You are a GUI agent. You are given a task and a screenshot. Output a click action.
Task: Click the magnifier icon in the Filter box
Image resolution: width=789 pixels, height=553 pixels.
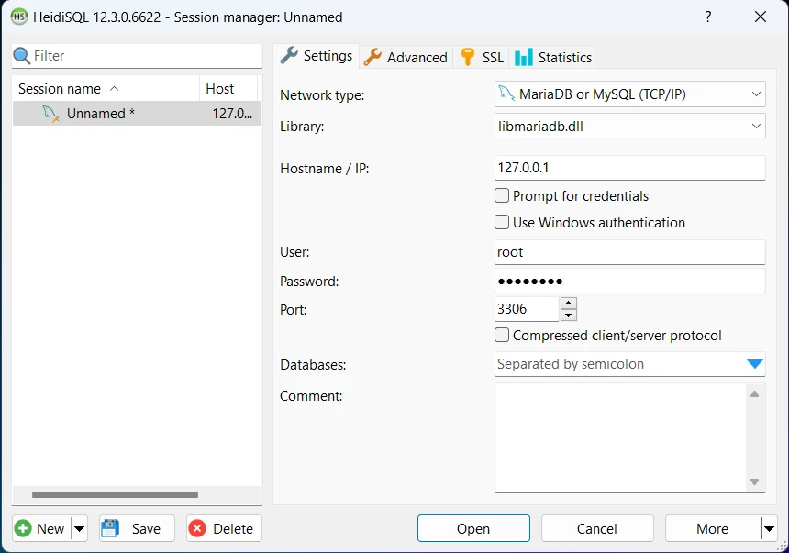tap(22, 56)
